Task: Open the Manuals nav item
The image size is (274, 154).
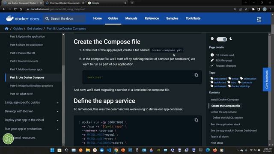Action: point(131,18)
